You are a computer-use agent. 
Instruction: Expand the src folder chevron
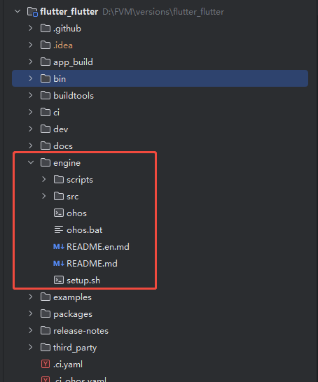click(44, 196)
